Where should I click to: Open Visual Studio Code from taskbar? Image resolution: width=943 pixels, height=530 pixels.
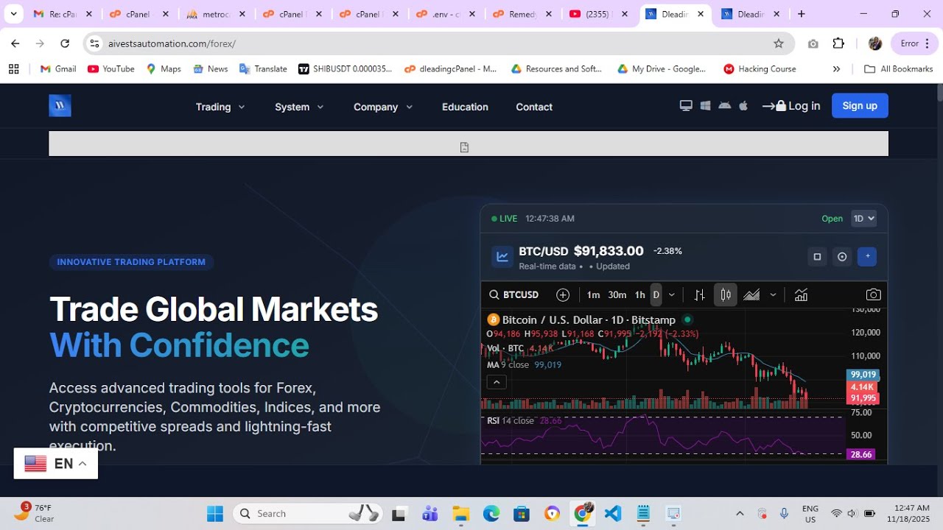coord(613,513)
